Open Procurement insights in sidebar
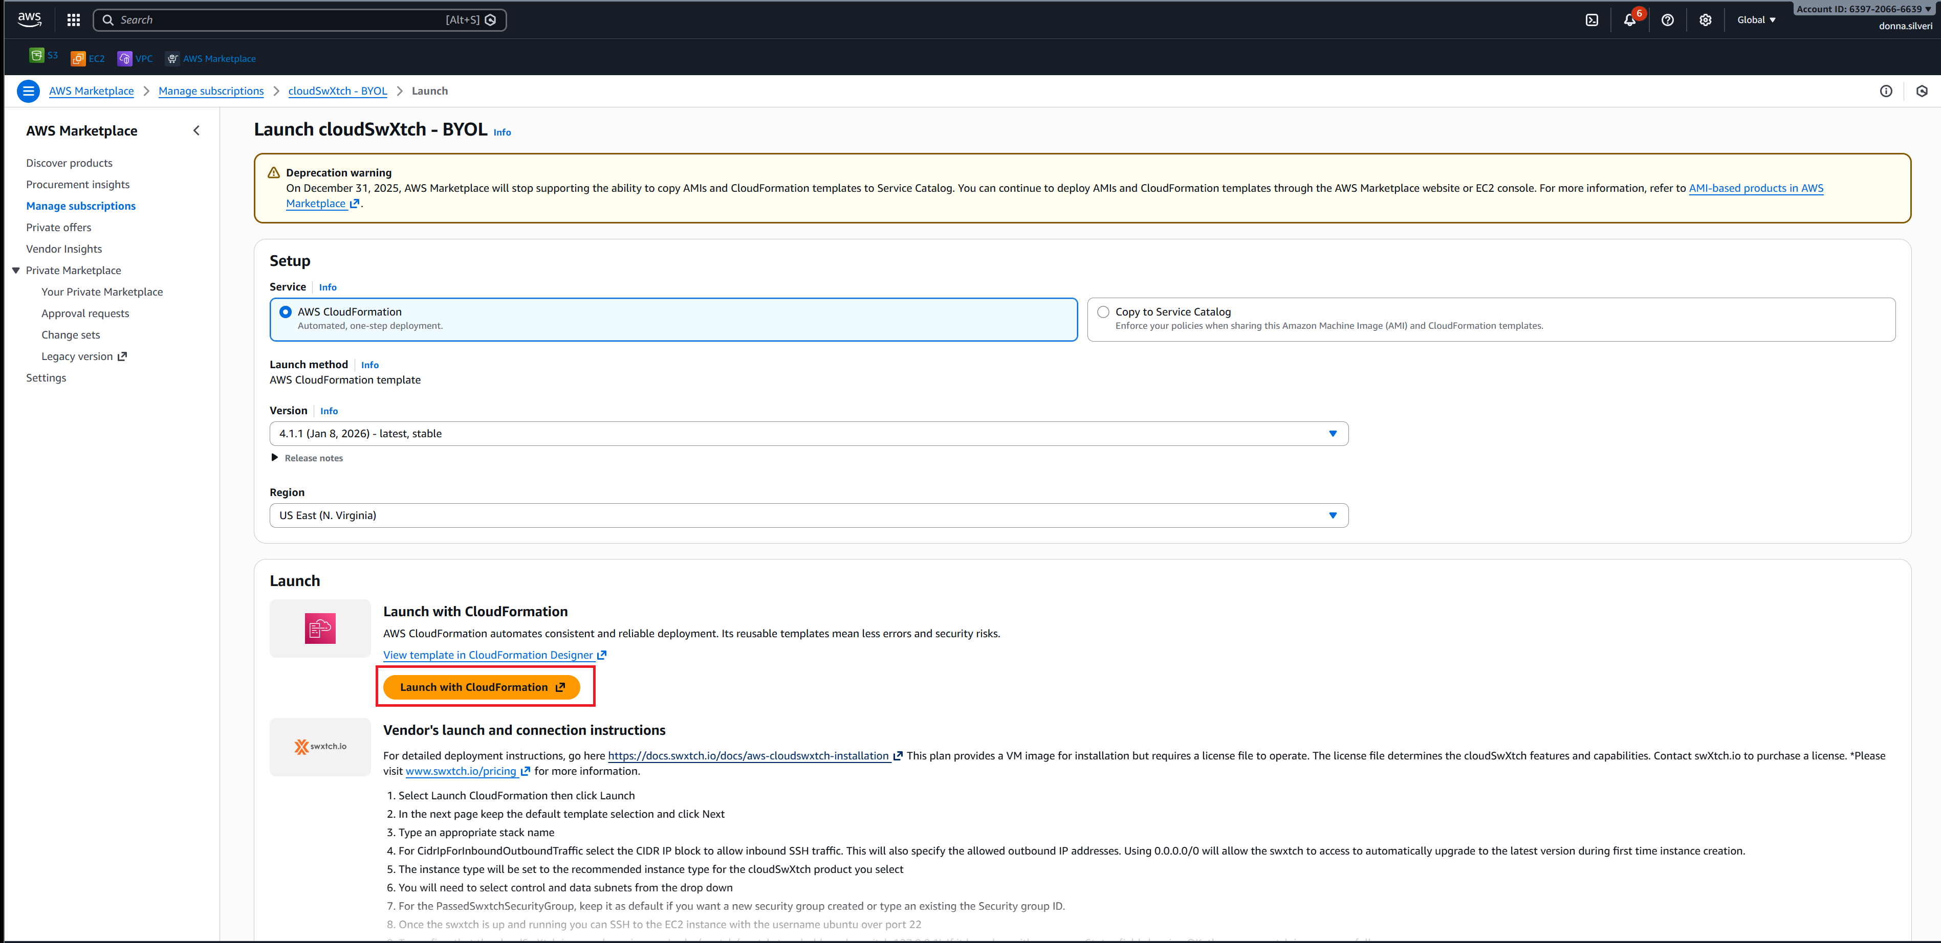 click(78, 185)
